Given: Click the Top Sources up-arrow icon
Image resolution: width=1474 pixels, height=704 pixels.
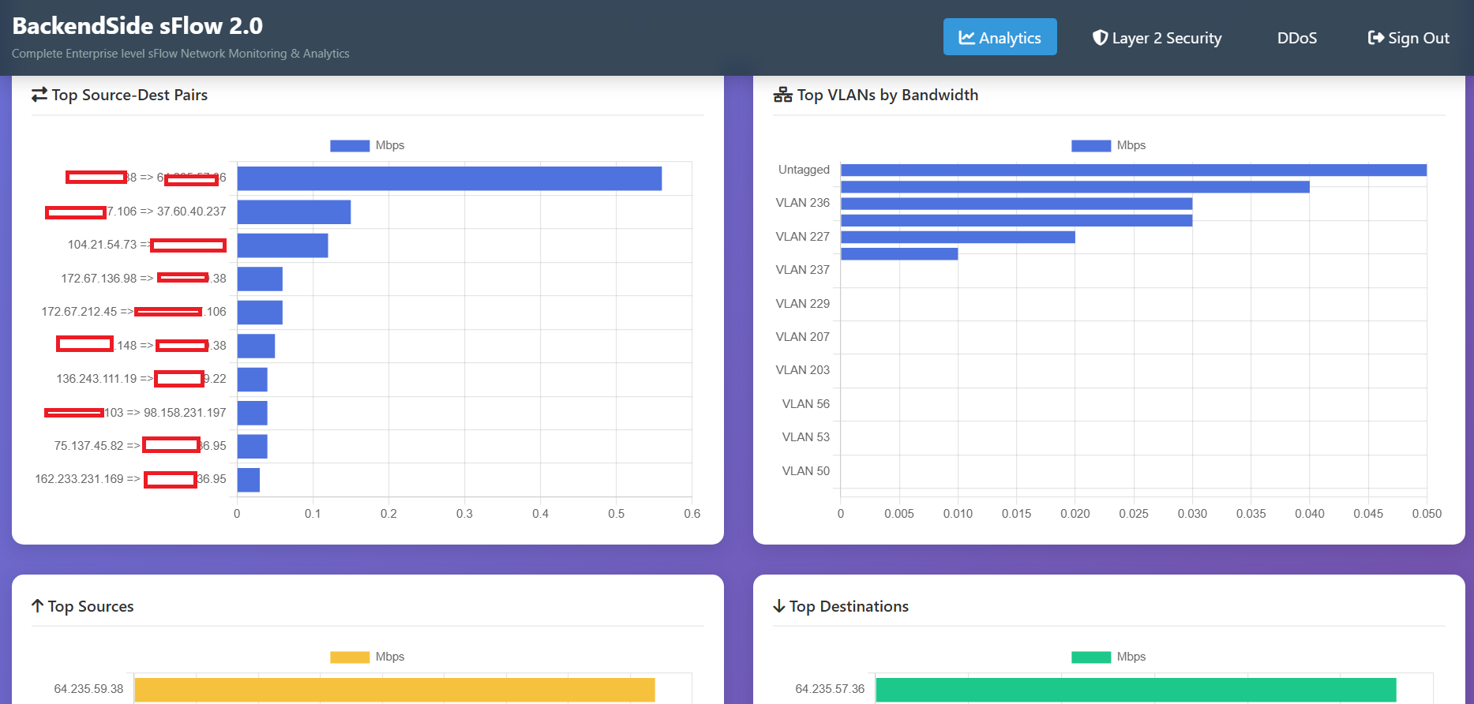Looking at the screenshot, I should pos(38,606).
